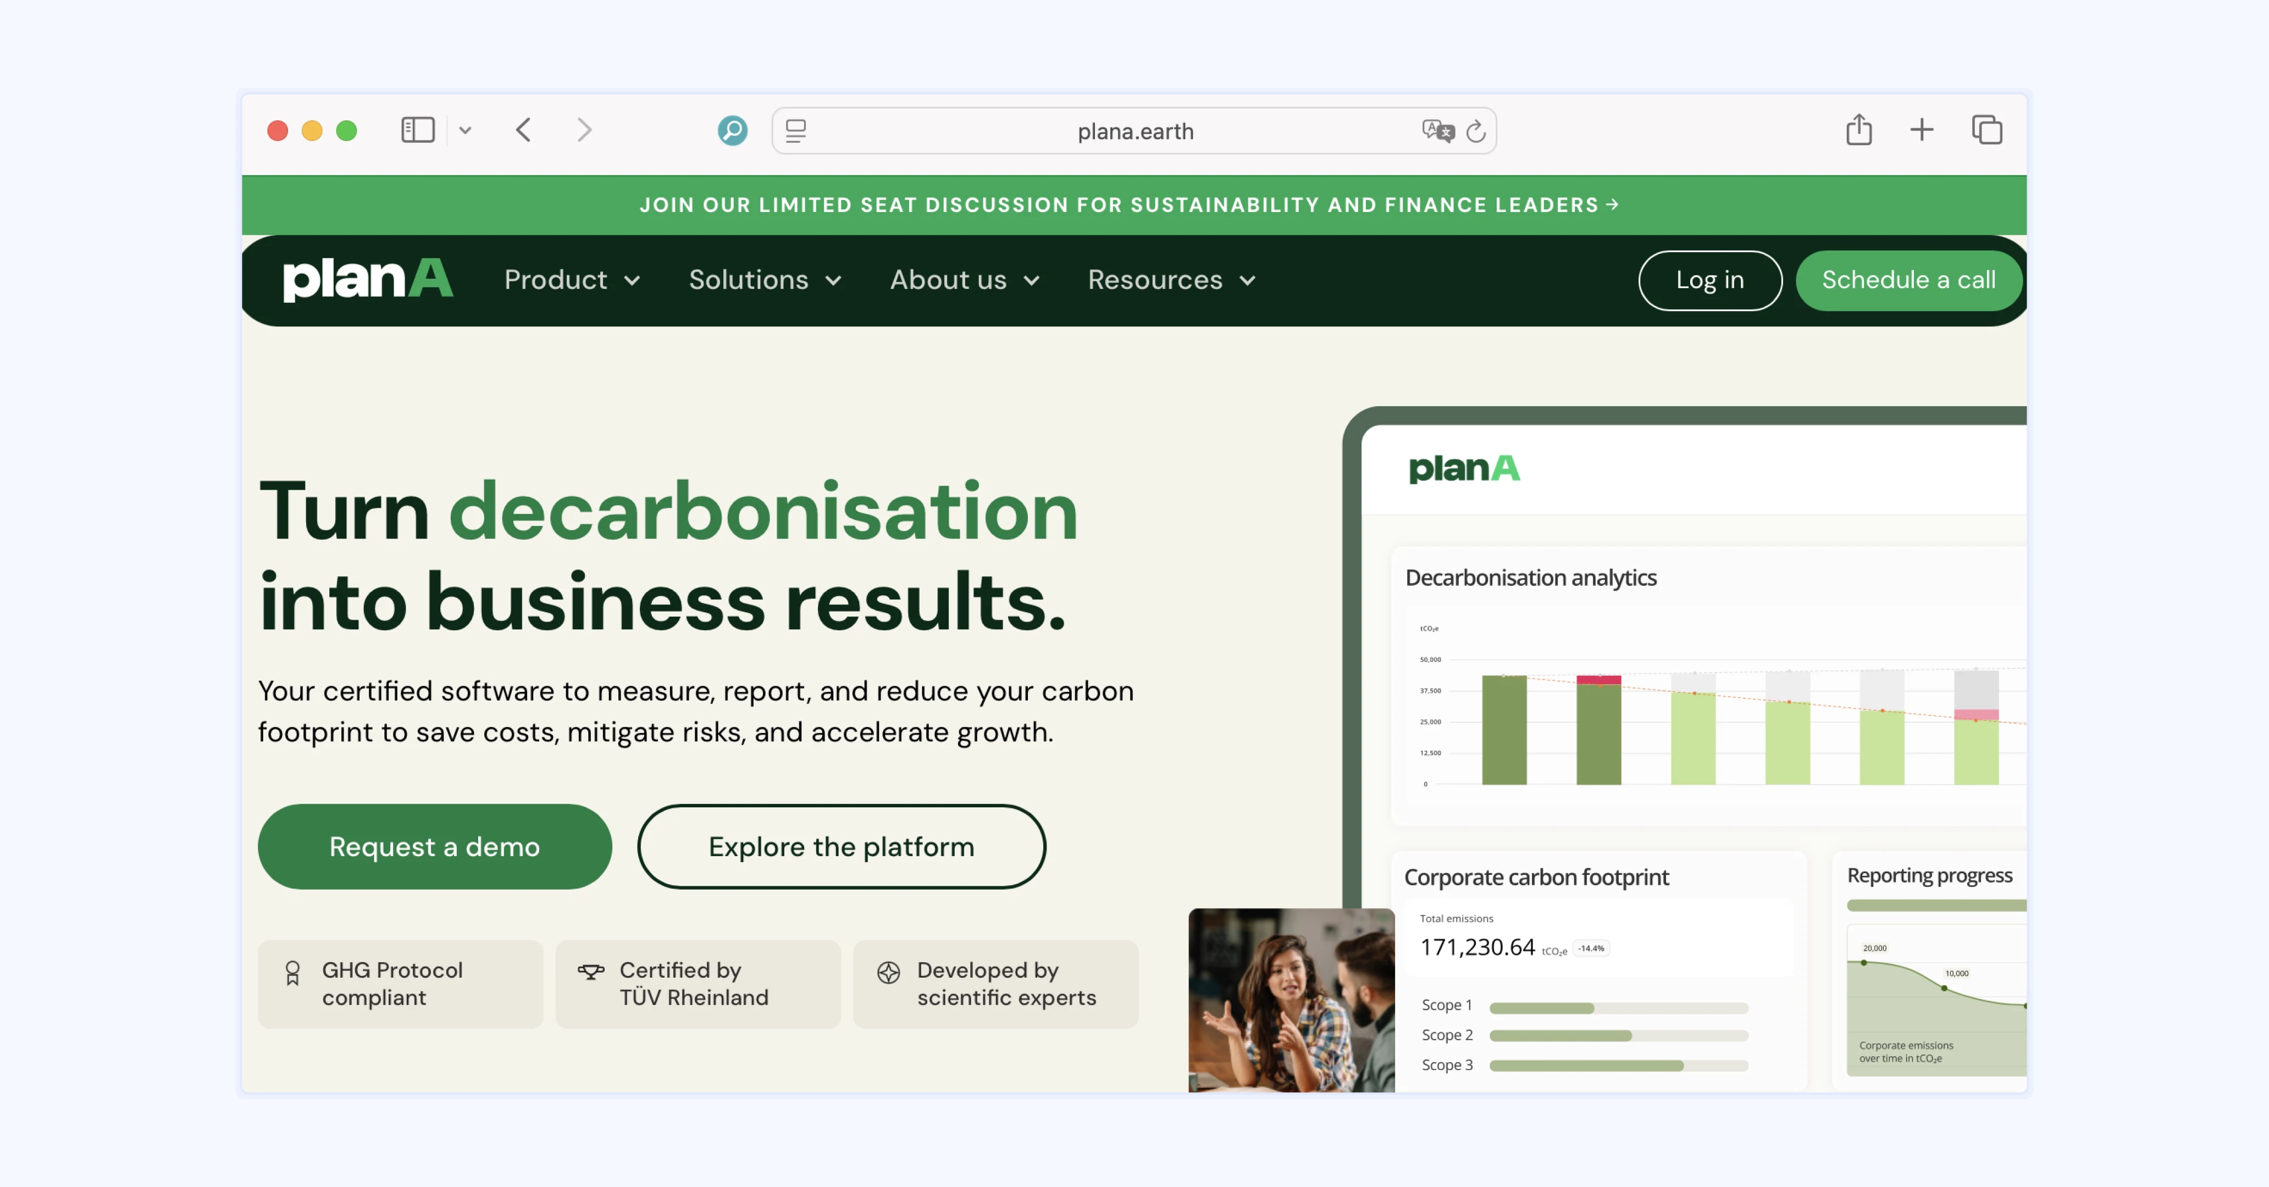Enter full screen with green button
The image size is (2269, 1187).
coord(346,130)
